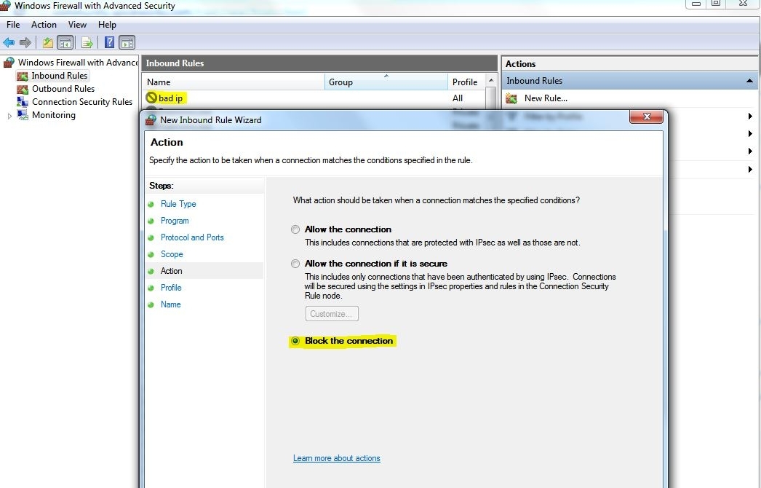The height and width of the screenshot is (488, 761).
Task: Select the Inbound Rules console icon
Action: [x=23, y=75]
